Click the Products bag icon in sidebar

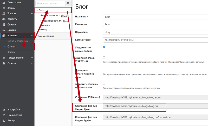pos(4,14)
